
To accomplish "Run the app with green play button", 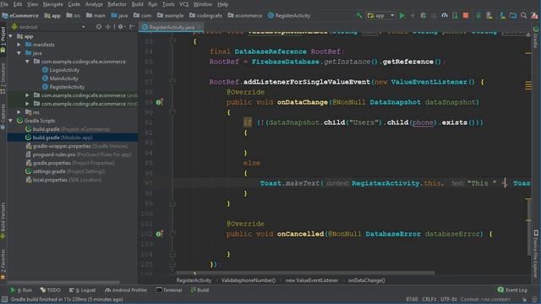I will click(x=402, y=15).
